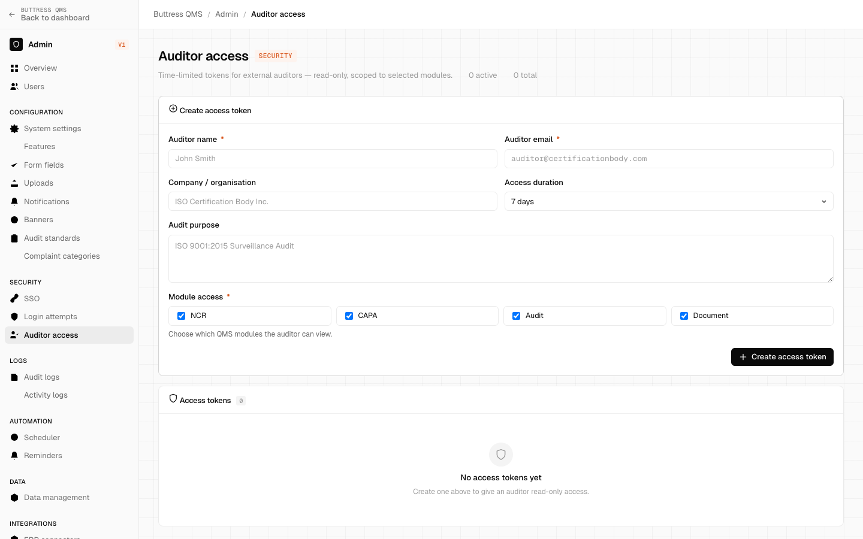The image size is (863, 539).
Task: Click 'No access tokens yet' message
Action: click(501, 478)
